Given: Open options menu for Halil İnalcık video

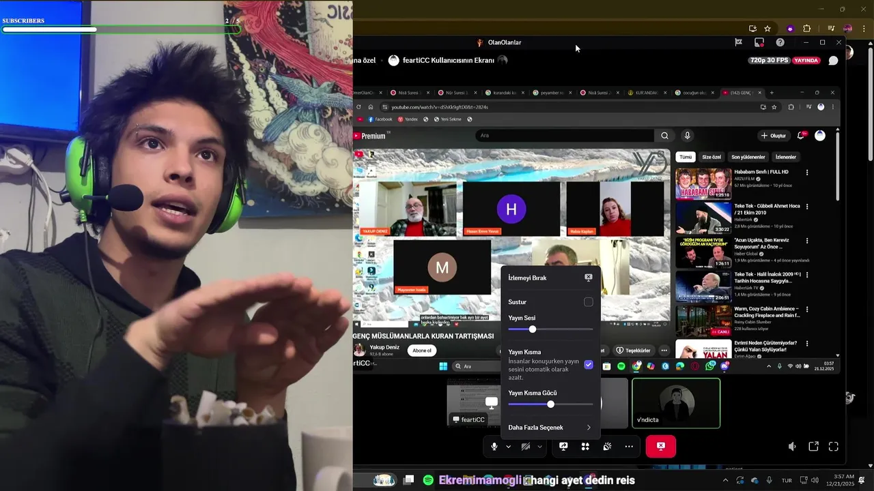Looking at the screenshot, I should (x=807, y=275).
